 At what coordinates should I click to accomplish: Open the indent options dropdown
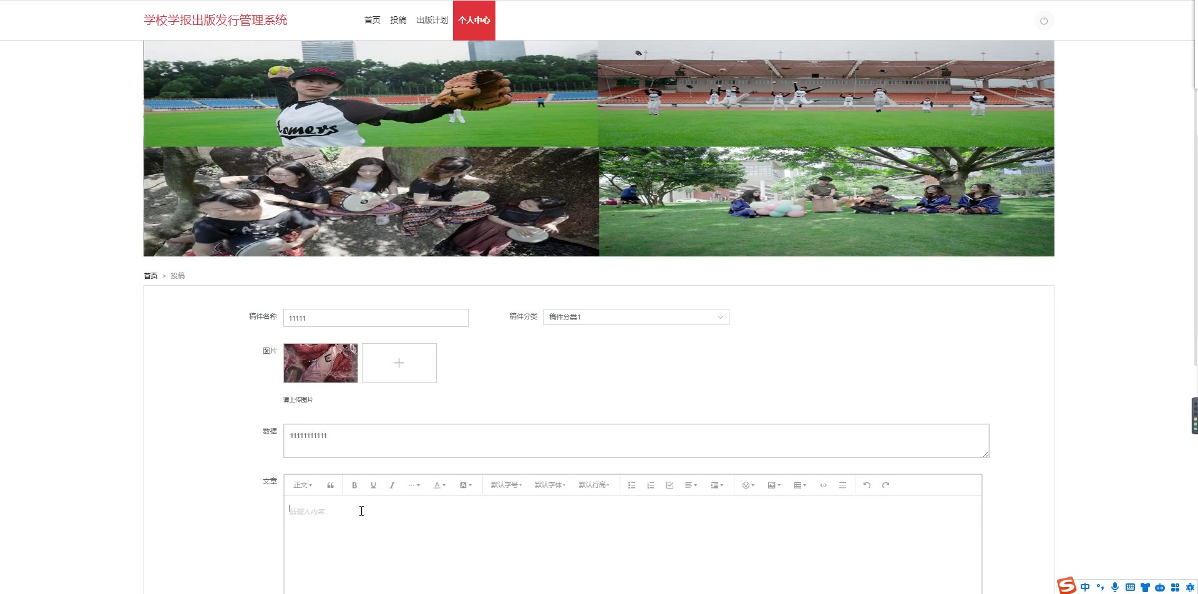tap(717, 485)
